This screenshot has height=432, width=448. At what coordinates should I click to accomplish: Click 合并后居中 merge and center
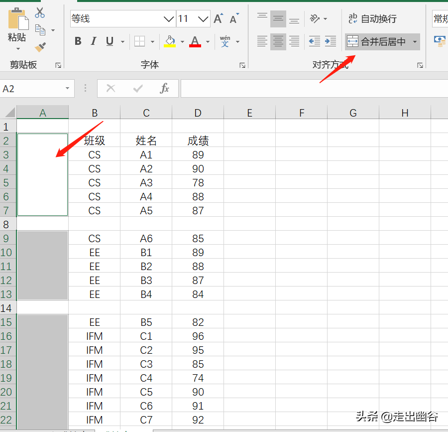coord(377,42)
